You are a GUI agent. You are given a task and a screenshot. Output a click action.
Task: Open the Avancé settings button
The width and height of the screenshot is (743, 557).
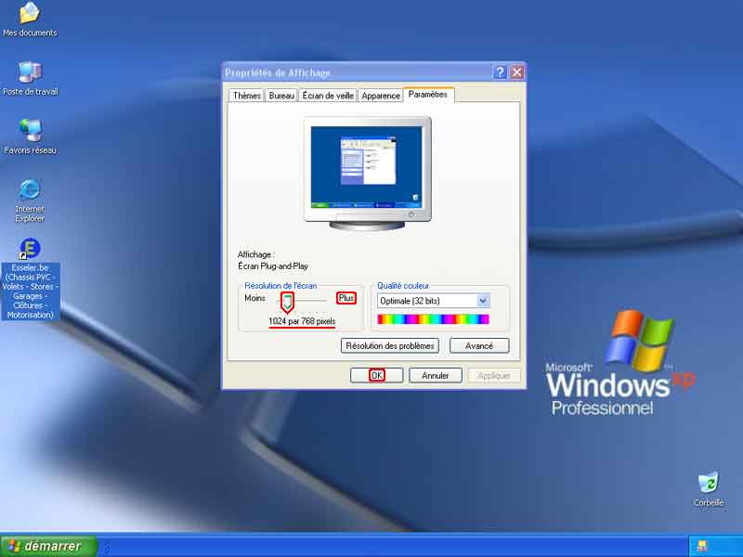point(479,345)
